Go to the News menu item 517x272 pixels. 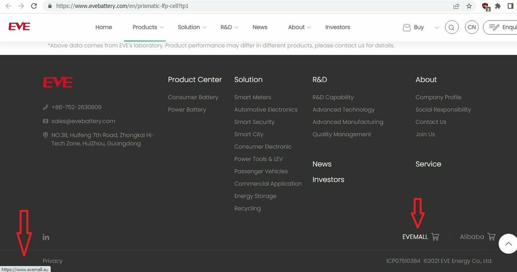260,27
